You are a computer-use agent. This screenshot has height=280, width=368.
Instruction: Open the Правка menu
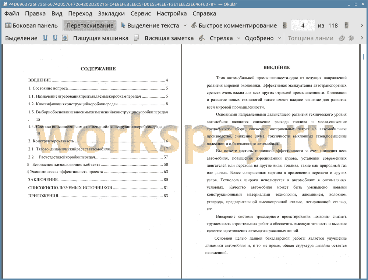click(x=35, y=14)
